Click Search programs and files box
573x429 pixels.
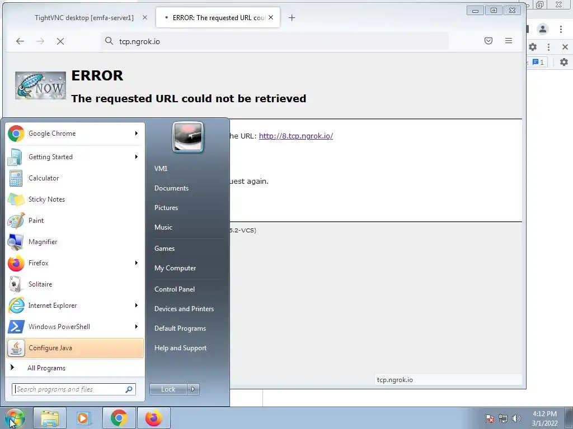74,389
